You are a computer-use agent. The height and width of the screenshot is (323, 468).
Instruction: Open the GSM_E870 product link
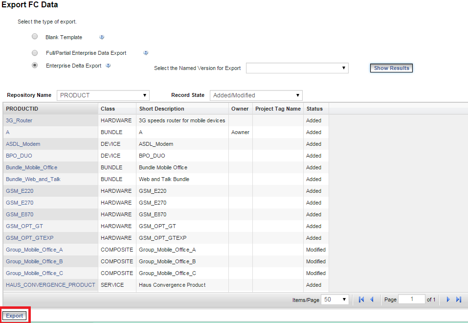click(x=20, y=214)
